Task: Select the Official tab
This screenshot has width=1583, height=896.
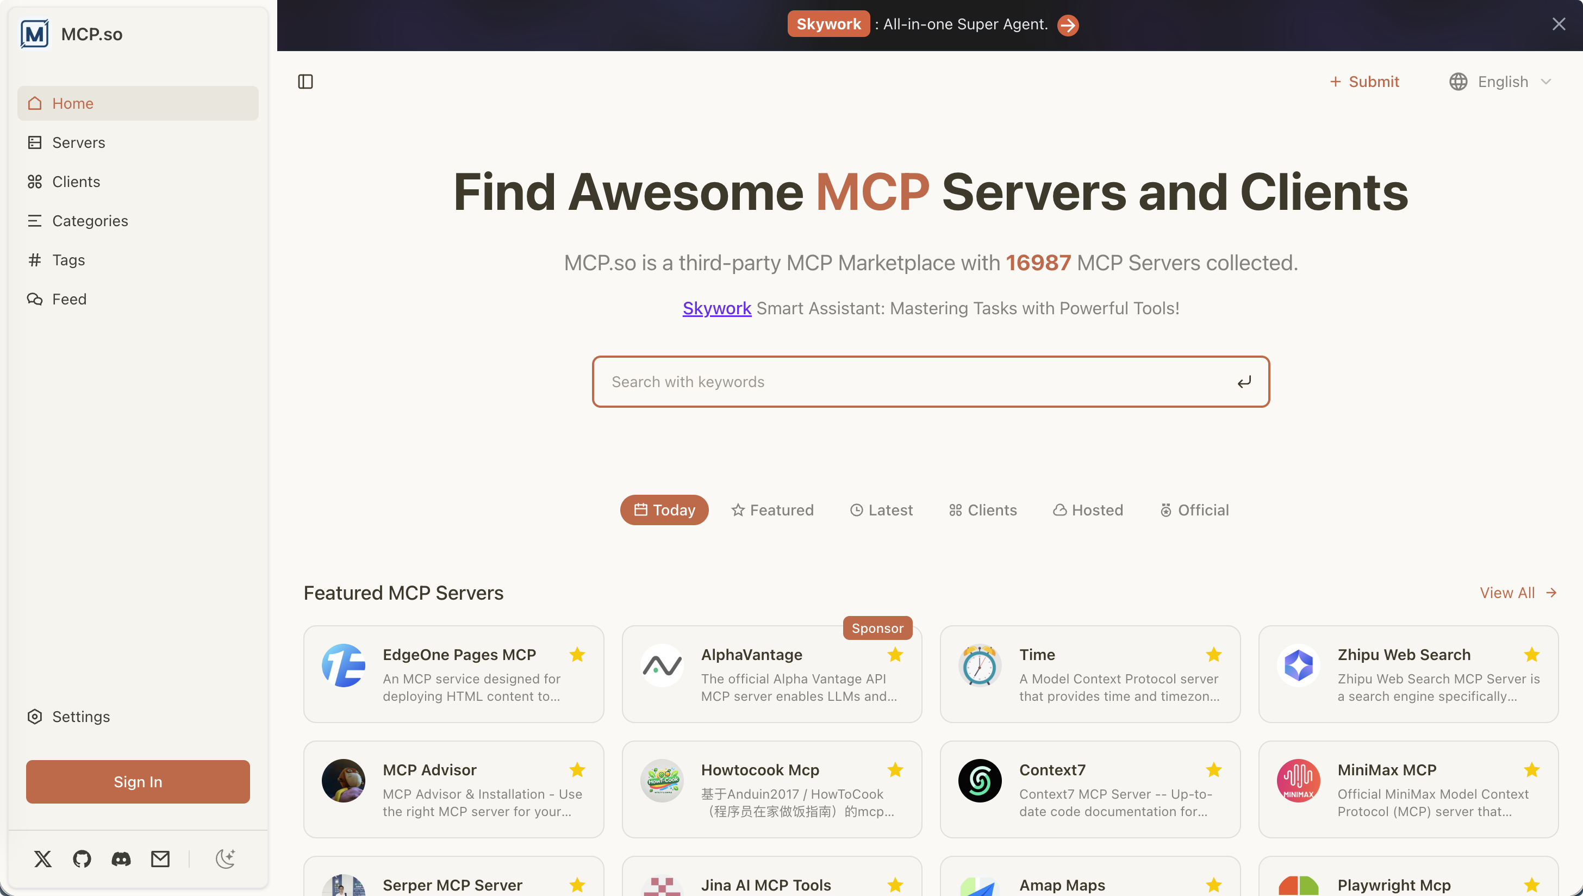Action: pos(1194,510)
